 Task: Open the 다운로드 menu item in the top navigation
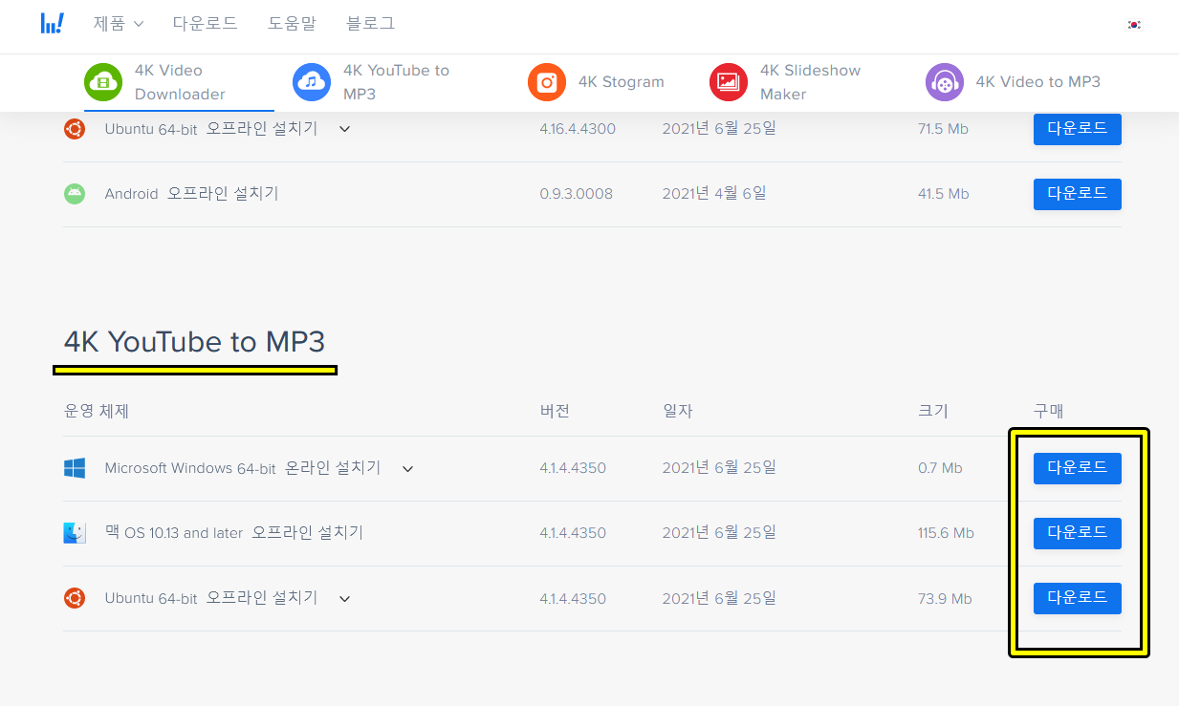click(x=206, y=23)
